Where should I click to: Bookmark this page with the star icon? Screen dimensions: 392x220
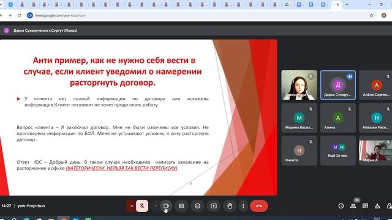click(371, 15)
